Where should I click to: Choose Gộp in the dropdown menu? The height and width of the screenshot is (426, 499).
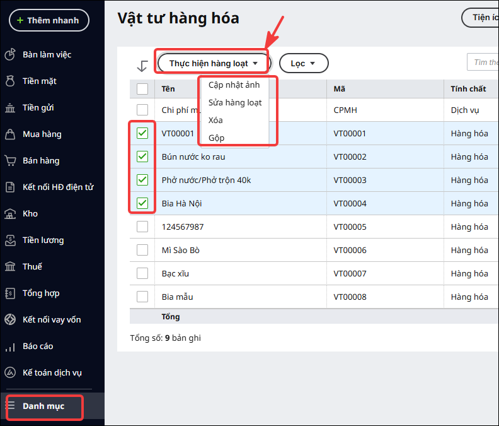point(216,138)
